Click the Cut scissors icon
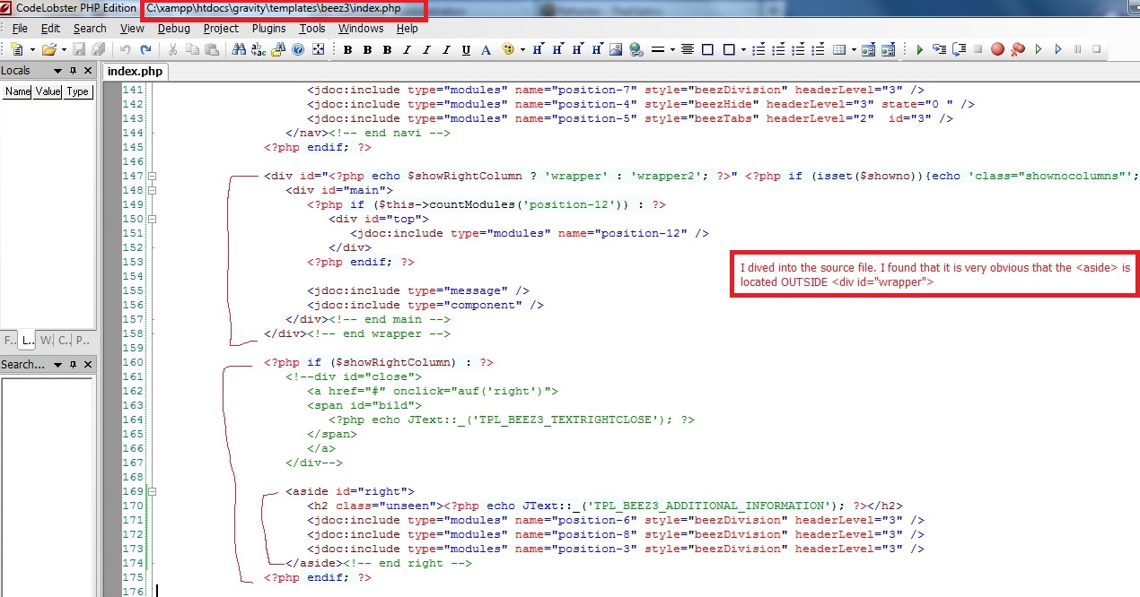This screenshot has width=1140, height=597. (x=171, y=49)
